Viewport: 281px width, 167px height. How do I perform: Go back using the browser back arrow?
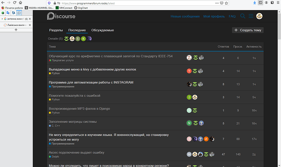click(x=3, y=3)
